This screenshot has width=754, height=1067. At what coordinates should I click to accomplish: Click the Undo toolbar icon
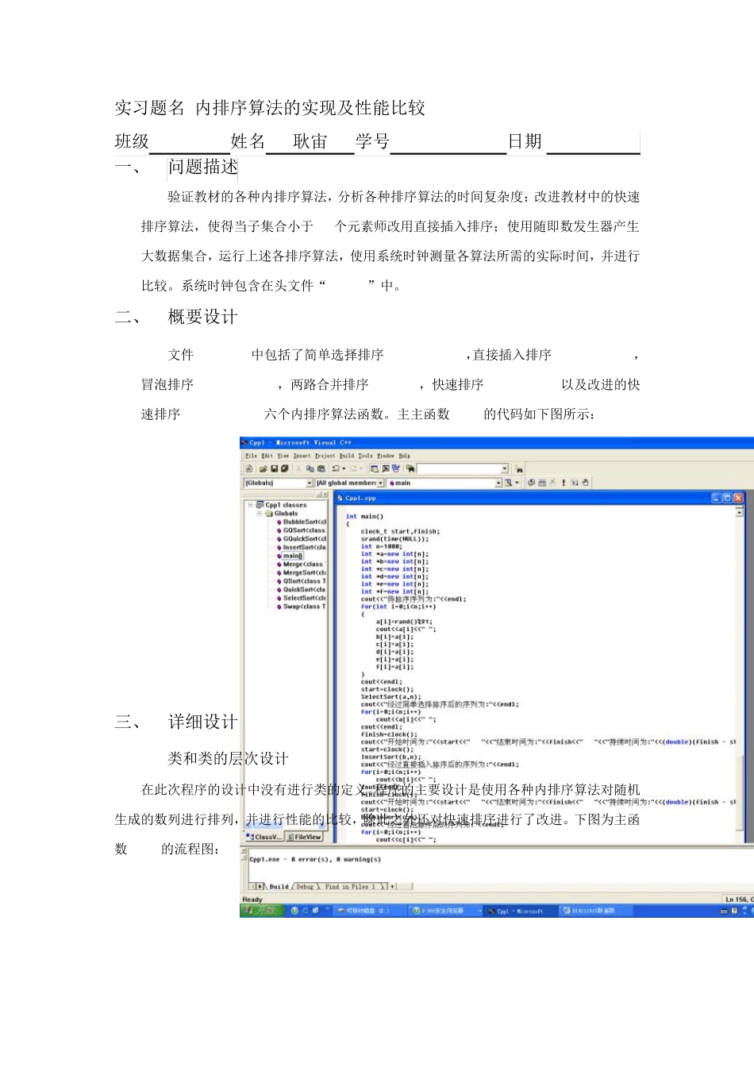[336, 468]
